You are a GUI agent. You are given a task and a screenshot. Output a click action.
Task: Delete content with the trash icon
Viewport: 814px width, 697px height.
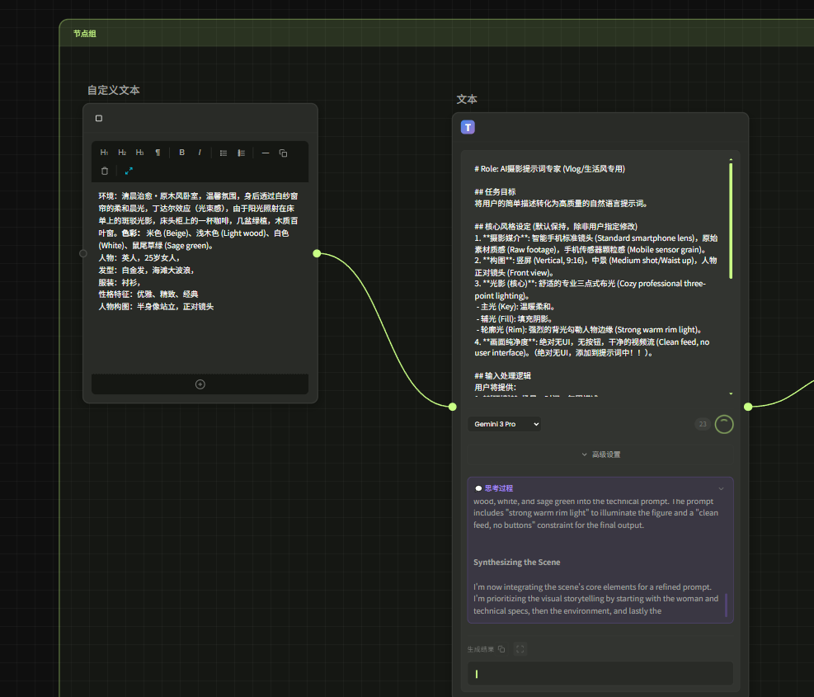pos(105,171)
